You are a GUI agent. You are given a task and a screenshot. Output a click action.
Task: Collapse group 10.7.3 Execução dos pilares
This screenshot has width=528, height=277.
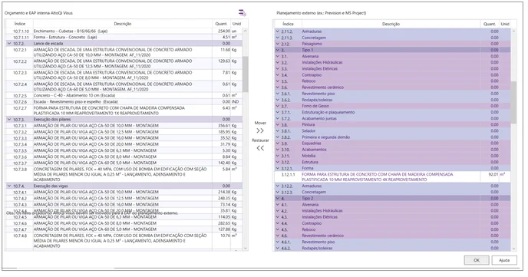pos(9,119)
